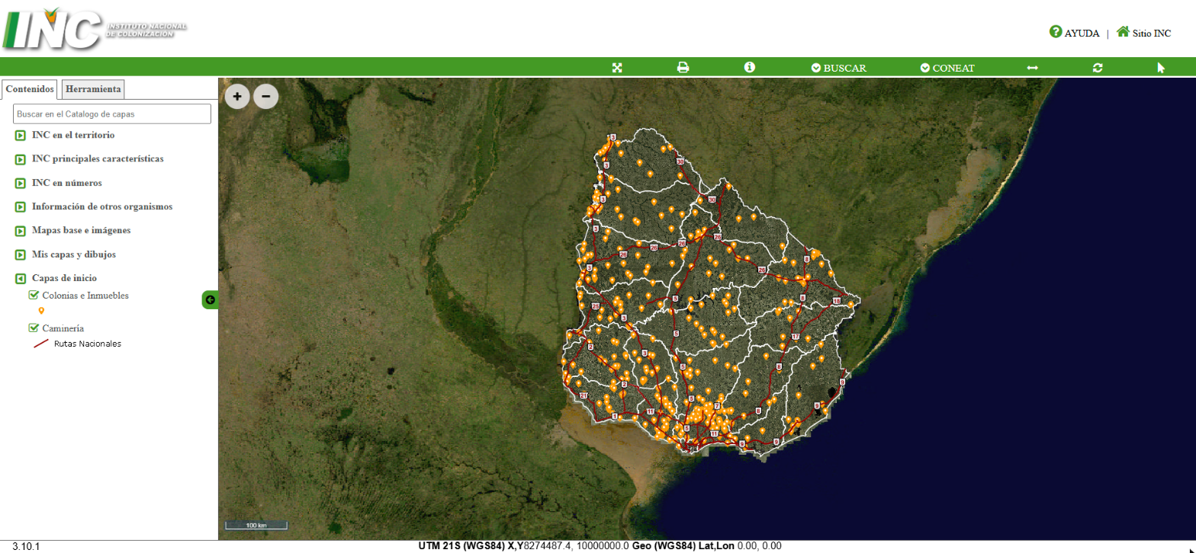Zoom in with the plus button

click(237, 96)
